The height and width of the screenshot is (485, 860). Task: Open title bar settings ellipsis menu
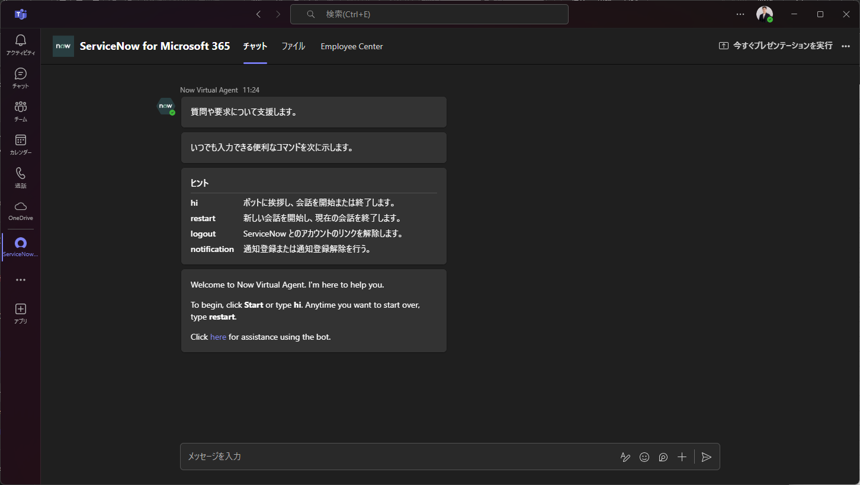[740, 14]
